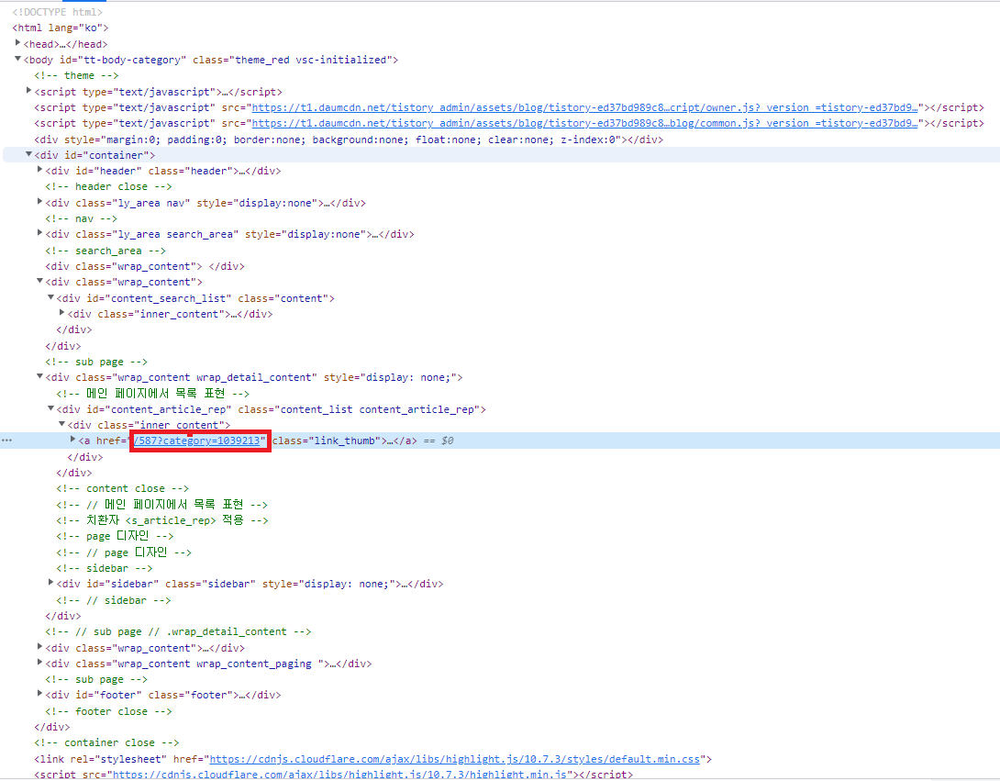Select the theme comment line

point(76,75)
